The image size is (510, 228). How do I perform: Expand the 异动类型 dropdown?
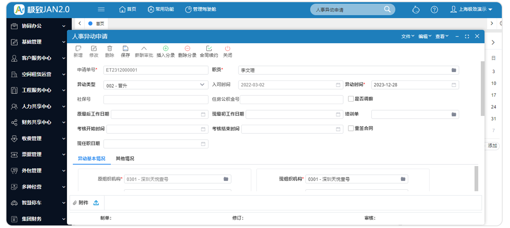click(x=203, y=85)
